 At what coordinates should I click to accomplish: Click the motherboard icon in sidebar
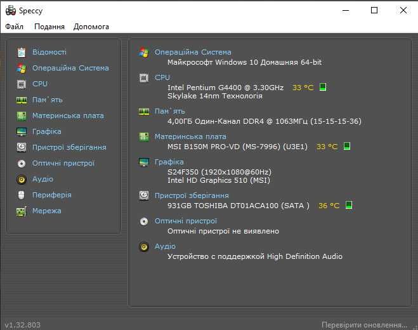click(22, 115)
